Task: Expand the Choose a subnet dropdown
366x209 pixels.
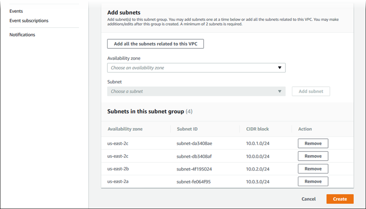Action: click(x=196, y=91)
